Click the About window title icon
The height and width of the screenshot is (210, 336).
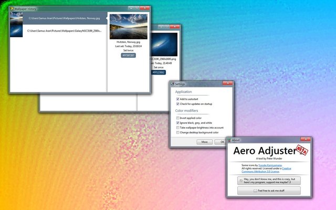[229, 140]
